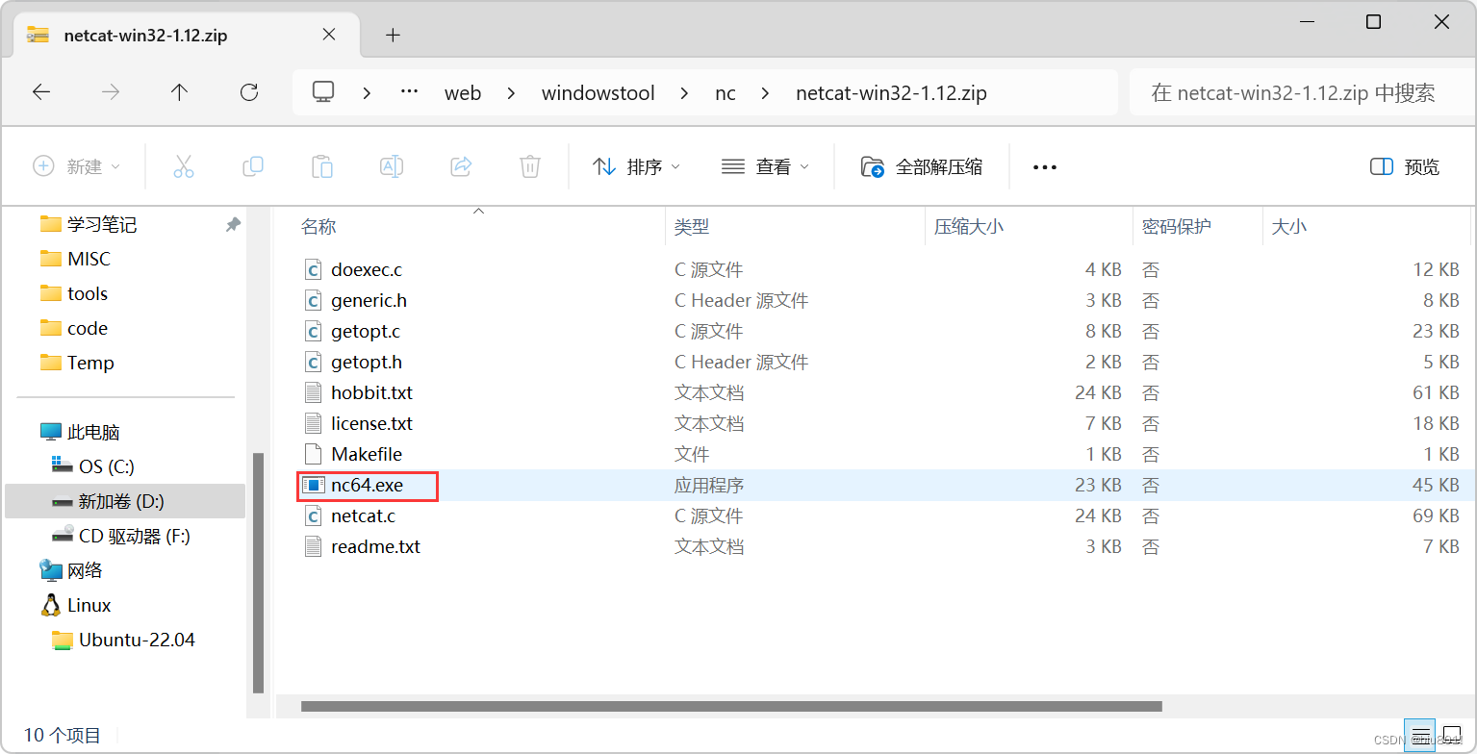Click the Back navigation arrow
This screenshot has height=754, width=1477.
click(40, 91)
